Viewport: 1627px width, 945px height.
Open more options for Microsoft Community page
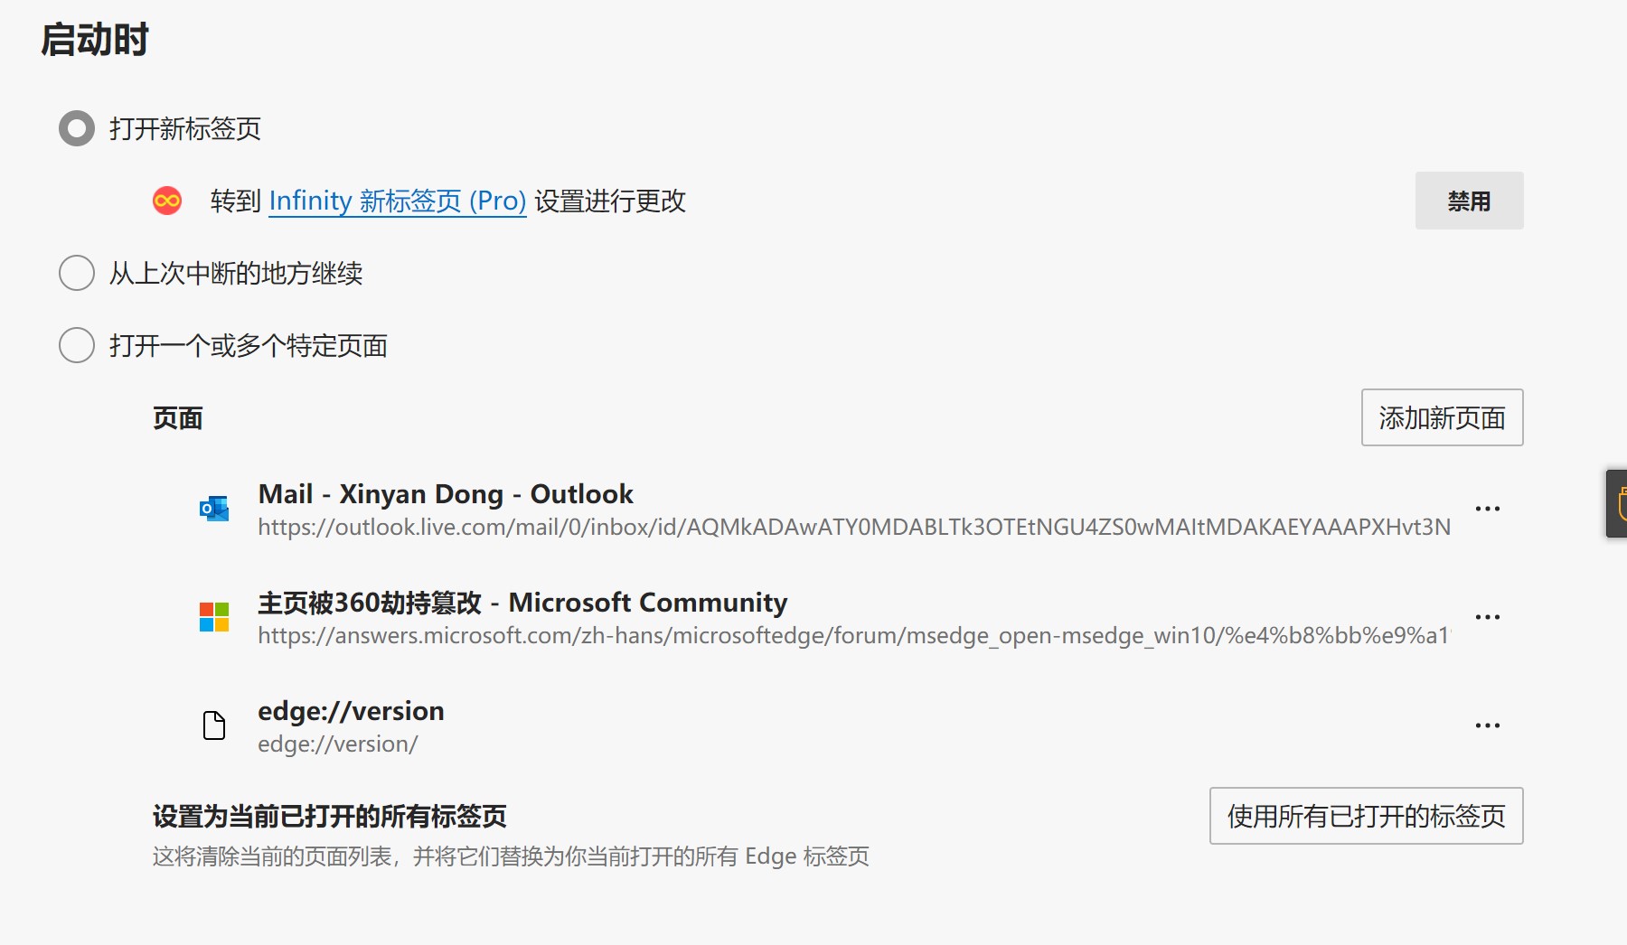pos(1487,617)
